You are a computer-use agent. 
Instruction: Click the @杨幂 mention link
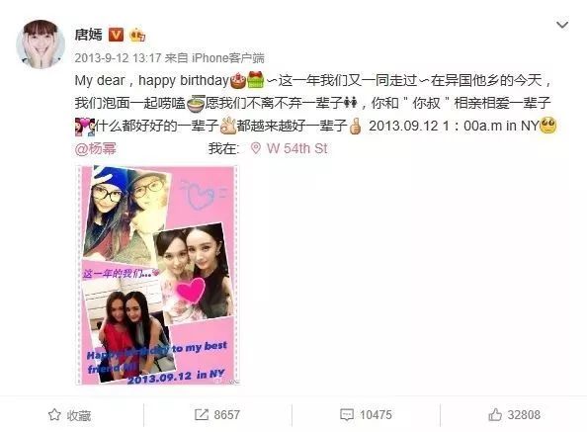(96, 148)
